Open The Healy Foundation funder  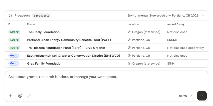pyautogui.click(x=43, y=32)
